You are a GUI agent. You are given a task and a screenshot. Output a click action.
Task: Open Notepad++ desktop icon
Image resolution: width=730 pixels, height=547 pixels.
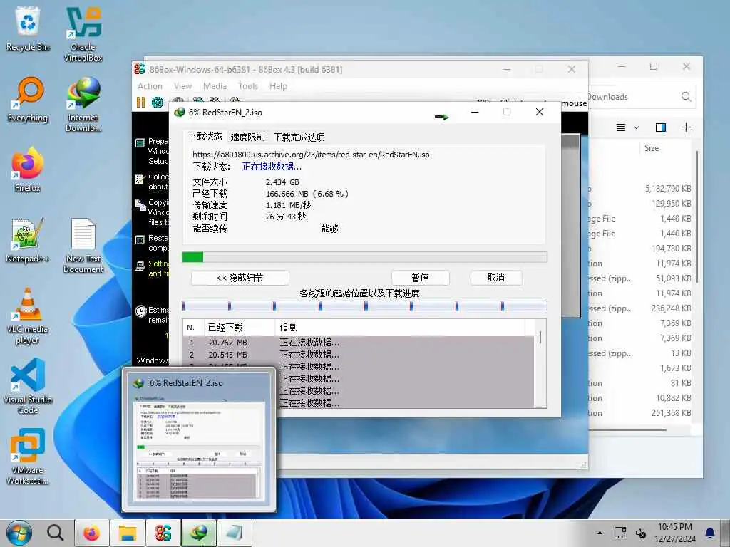(x=28, y=240)
